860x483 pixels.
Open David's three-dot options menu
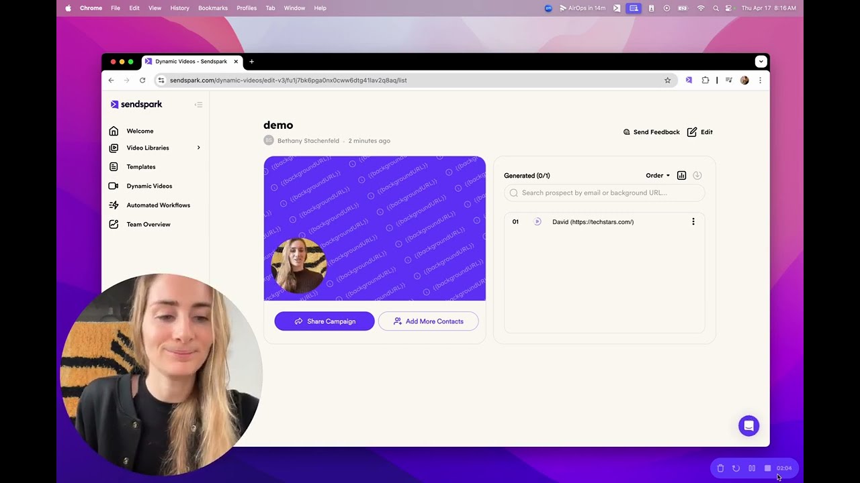click(x=693, y=221)
